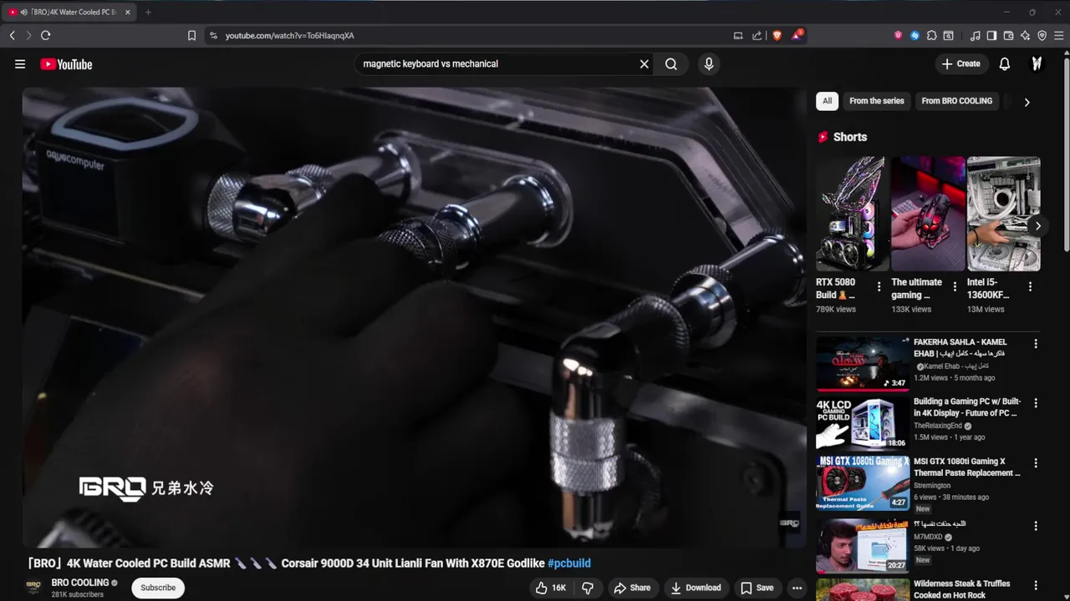Download the video

coord(695,588)
